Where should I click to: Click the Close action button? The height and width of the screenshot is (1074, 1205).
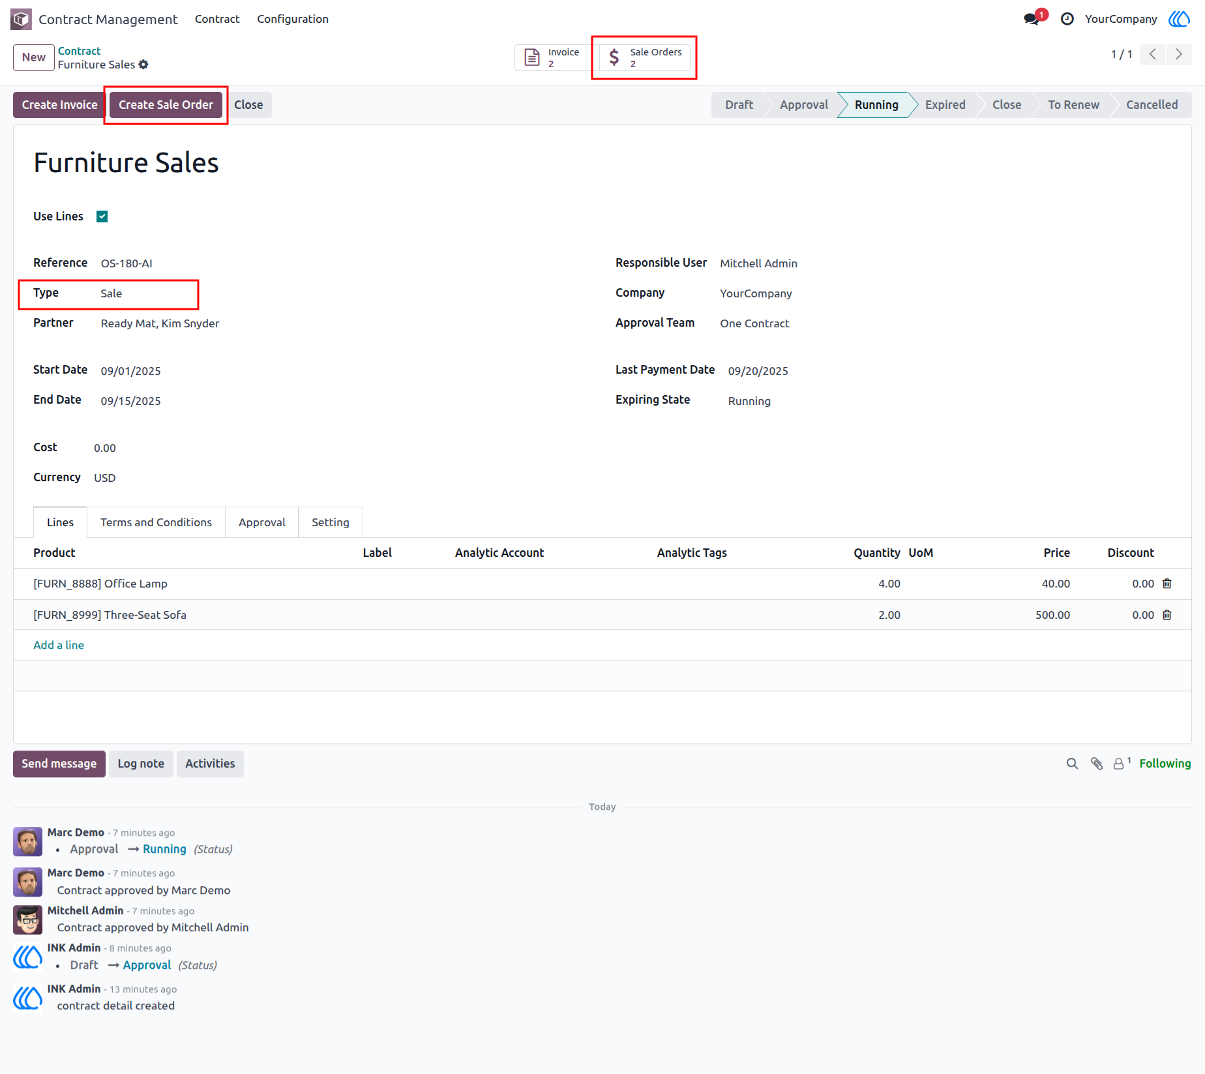coord(248,105)
